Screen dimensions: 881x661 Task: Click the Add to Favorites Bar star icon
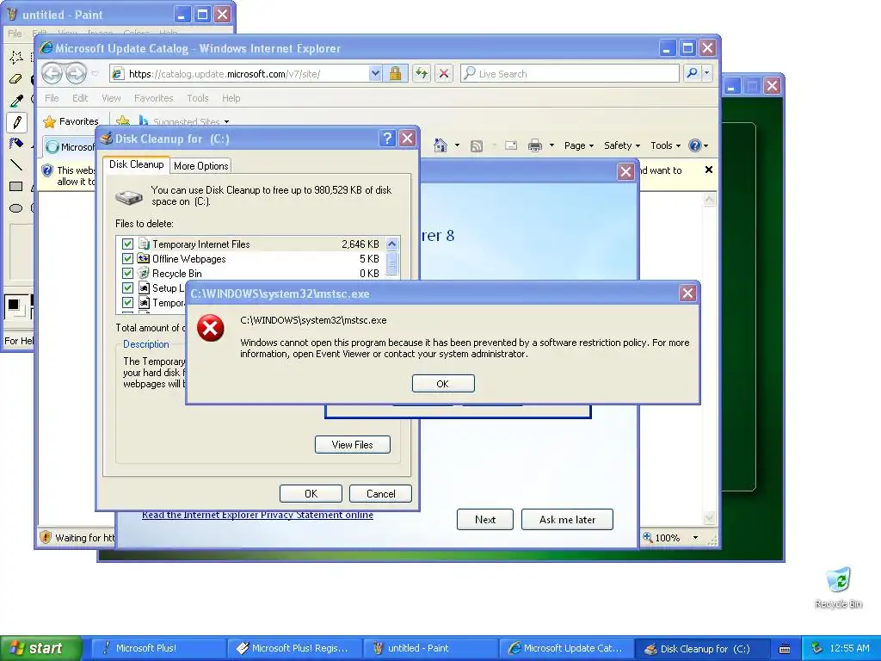click(x=123, y=120)
